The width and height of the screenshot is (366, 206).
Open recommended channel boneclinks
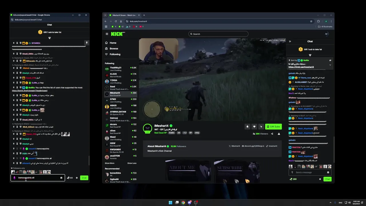[x=120, y=174]
